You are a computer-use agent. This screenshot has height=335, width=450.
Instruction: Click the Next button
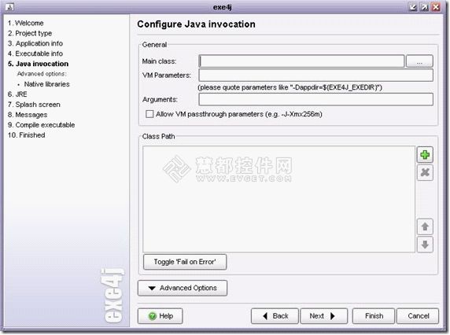point(323,316)
